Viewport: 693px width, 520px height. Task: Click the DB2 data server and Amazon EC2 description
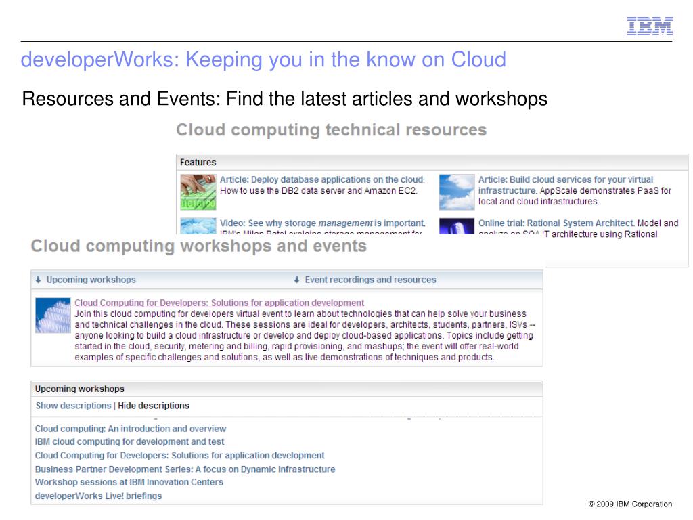318,190
